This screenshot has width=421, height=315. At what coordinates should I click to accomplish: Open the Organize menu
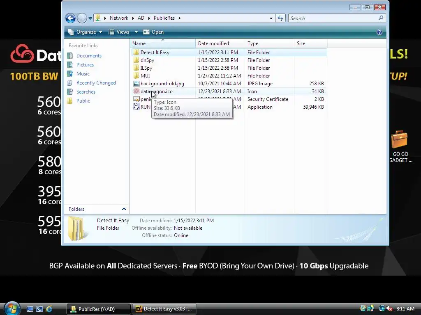(x=85, y=32)
